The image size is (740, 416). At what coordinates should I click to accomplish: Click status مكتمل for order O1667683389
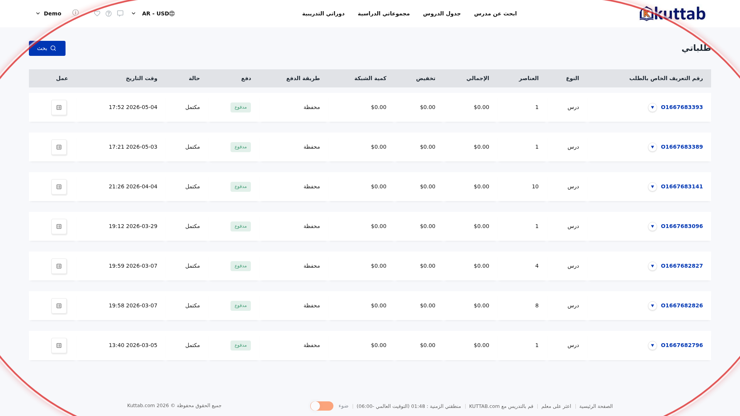click(x=192, y=147)
